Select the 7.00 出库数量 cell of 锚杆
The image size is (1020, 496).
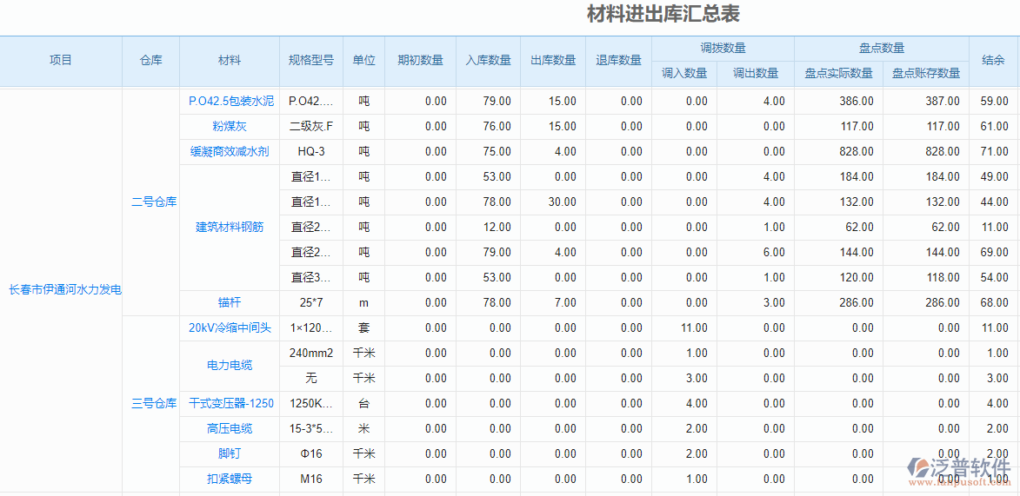[x=554, y=302]
